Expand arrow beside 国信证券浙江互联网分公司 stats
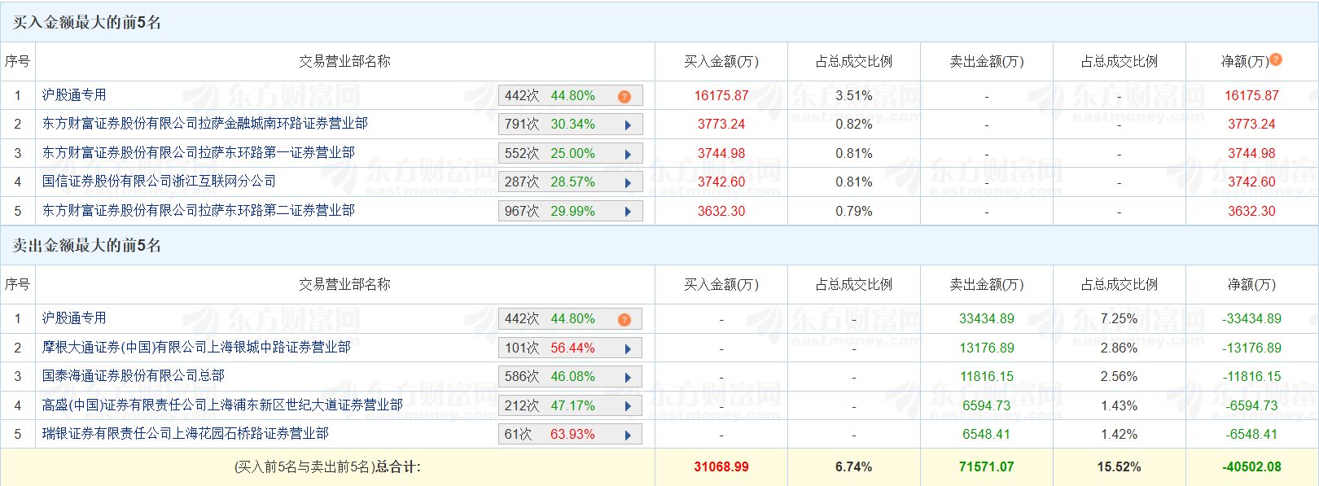Image resolution: width=1319 pixels, height=486 pixels. [628, 183]
